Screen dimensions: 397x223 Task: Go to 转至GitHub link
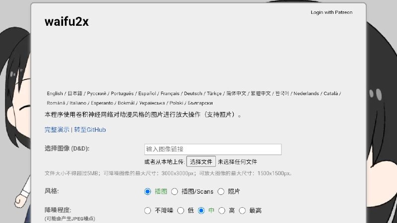[90, 130]
